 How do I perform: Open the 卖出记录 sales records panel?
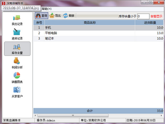(17, 21)
